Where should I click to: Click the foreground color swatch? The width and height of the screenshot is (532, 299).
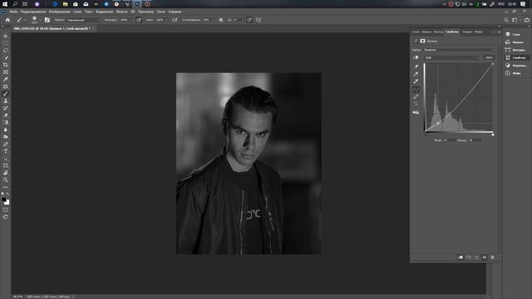[x=3, y=199]
